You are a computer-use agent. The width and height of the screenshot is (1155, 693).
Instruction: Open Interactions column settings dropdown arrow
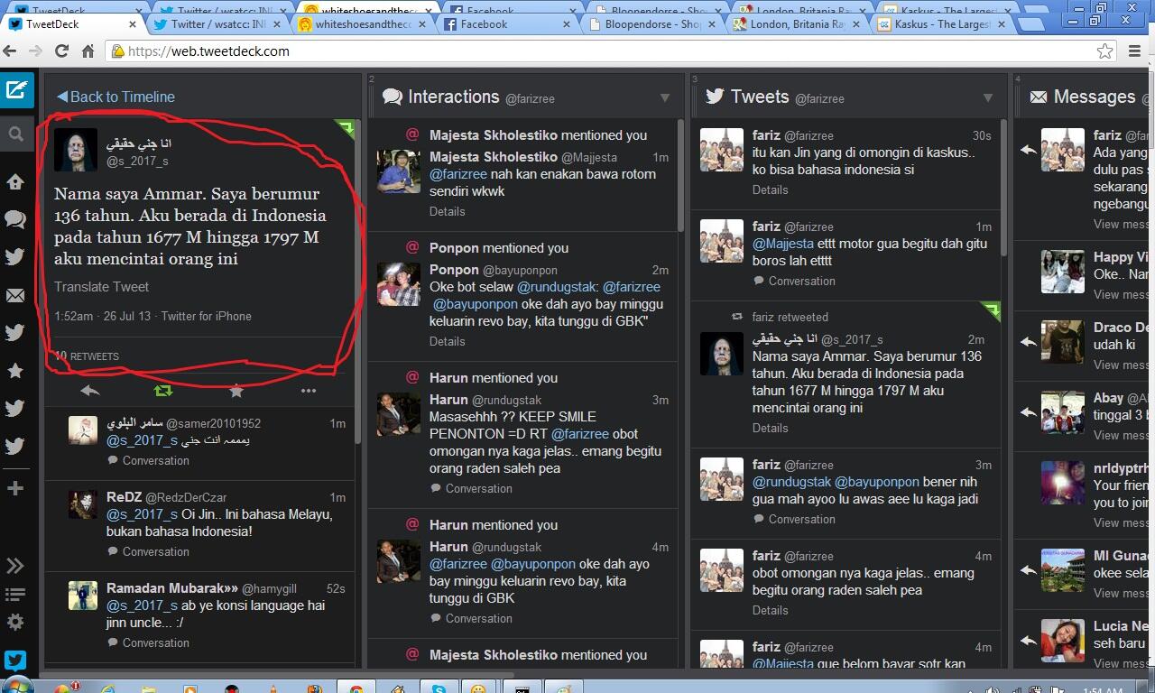coord(665,97)
